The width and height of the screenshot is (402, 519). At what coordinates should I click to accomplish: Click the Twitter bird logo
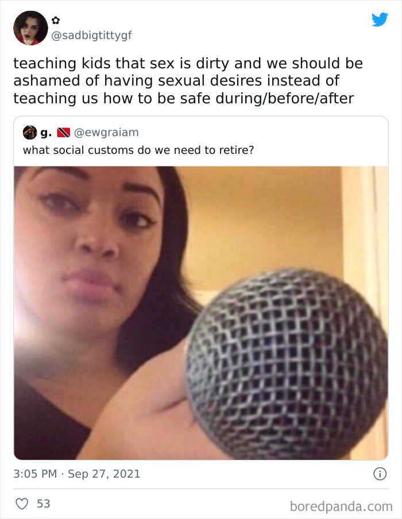(380, 20)
